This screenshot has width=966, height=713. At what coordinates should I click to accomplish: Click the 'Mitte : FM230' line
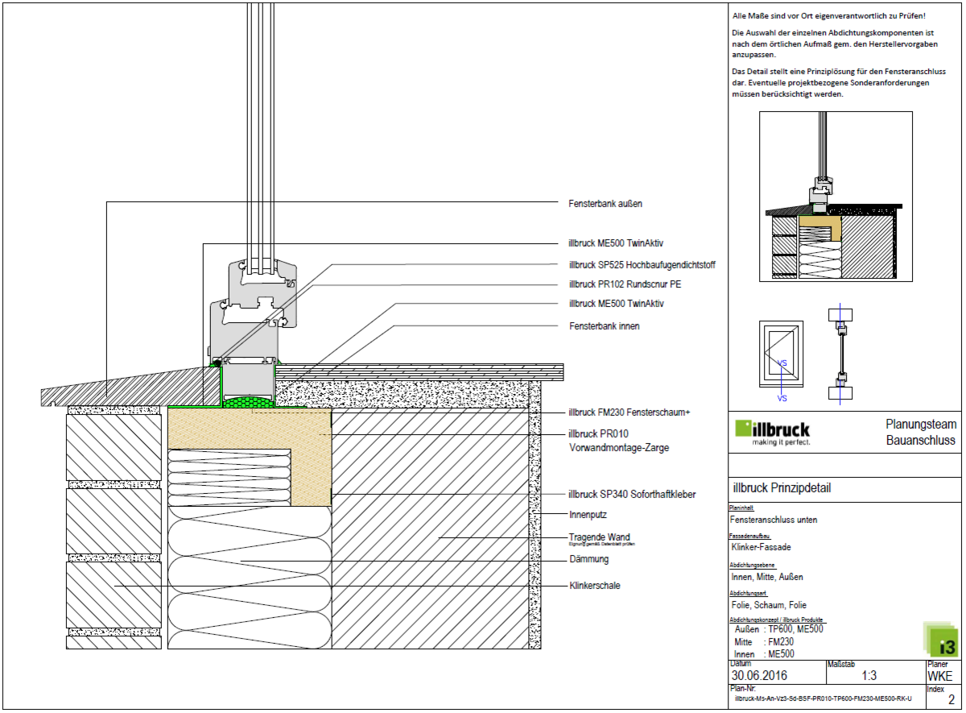pos(765,642)
